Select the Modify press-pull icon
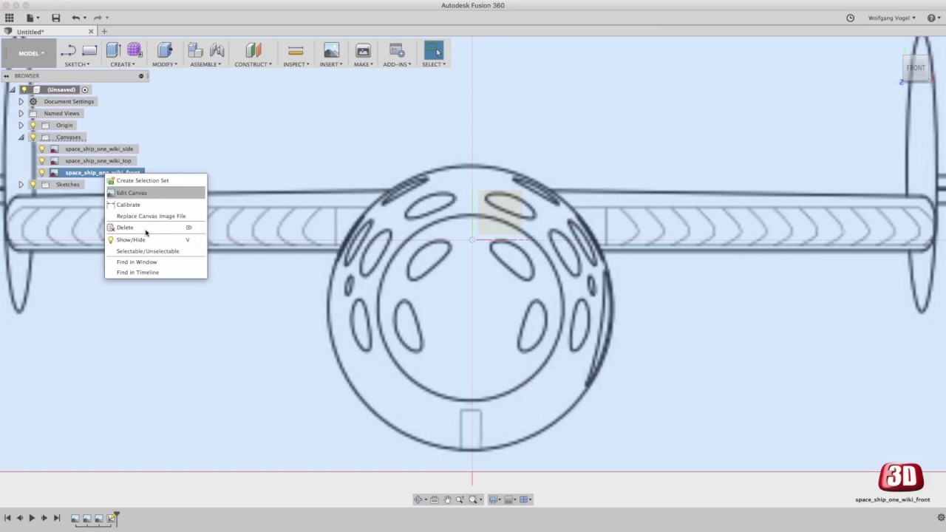The height and width of the screenshot is (532, 946). [165, 50]
